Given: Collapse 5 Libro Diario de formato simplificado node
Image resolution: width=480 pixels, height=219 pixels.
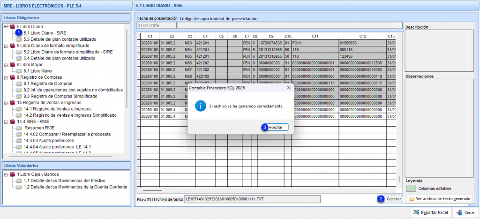Looking at the screenshot, I should (x=6, y=45).
